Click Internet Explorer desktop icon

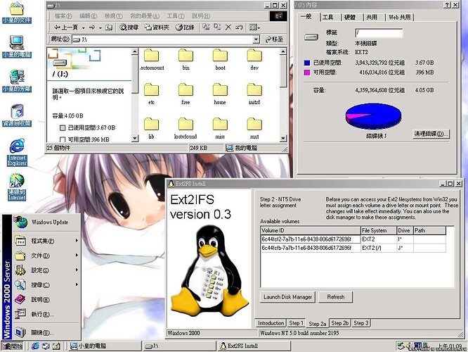coord(17,152)
